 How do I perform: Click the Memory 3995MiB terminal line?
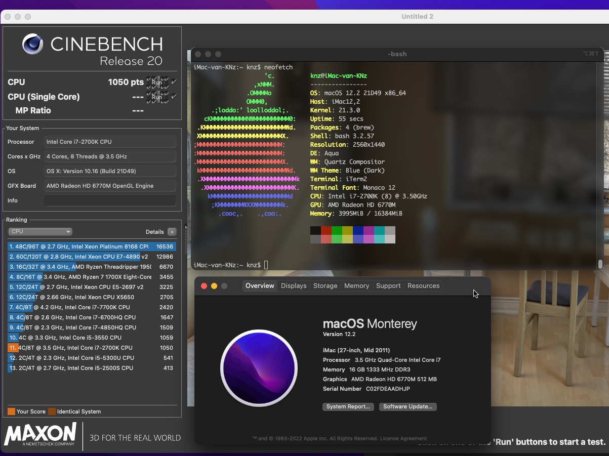point(356,214)
